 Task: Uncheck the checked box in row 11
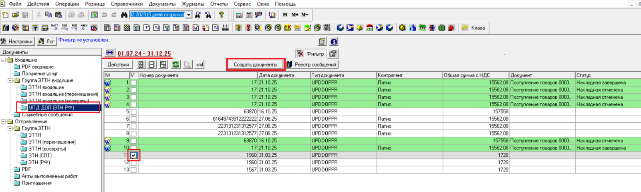pyautogui.click(x=134, y=155)
